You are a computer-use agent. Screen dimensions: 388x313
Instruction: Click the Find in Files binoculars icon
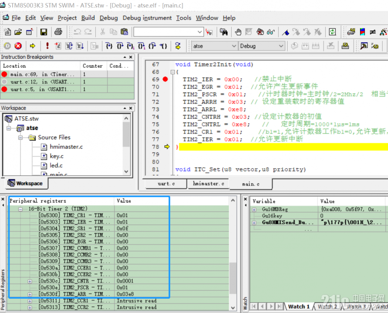[224, 32]
